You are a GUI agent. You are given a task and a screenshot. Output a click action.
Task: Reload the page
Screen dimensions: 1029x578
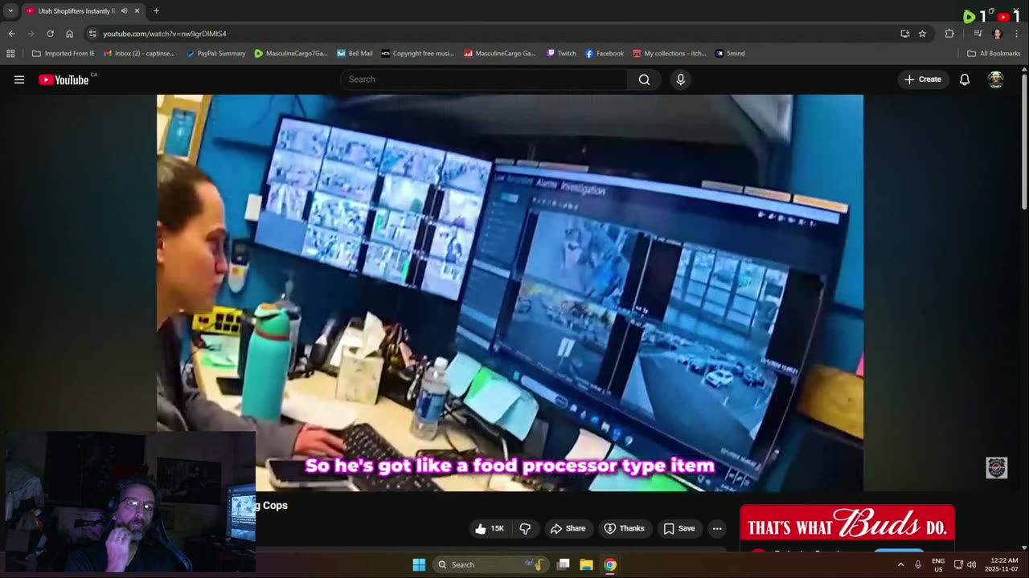pos(50,34)
